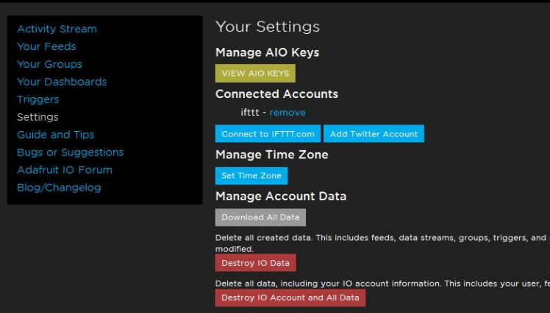Open the Triggers section

[x=37, y=99]
